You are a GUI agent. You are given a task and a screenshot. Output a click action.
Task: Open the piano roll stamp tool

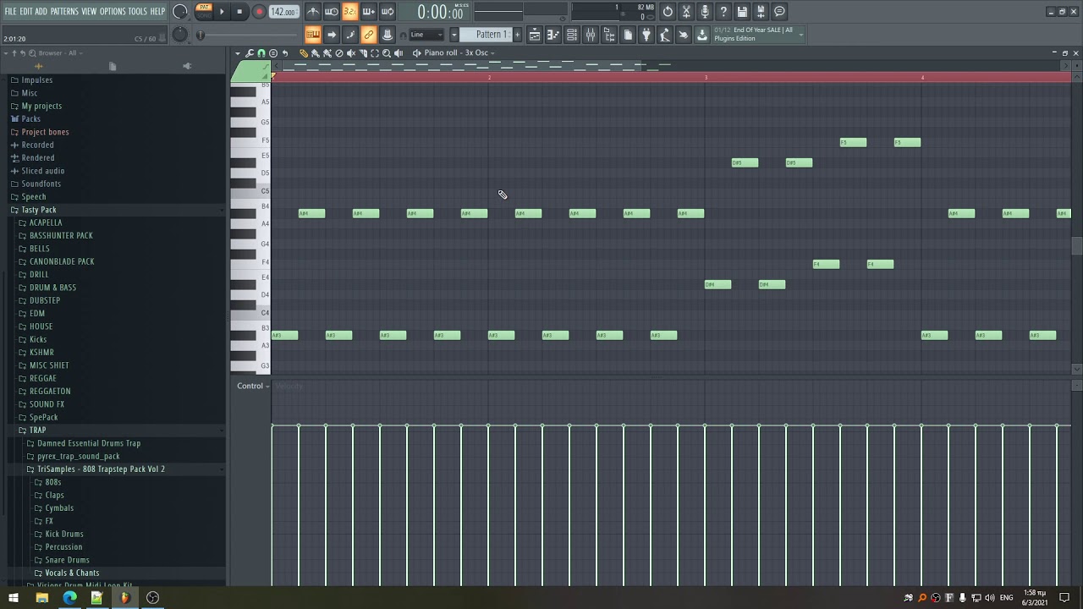point(273,53)
